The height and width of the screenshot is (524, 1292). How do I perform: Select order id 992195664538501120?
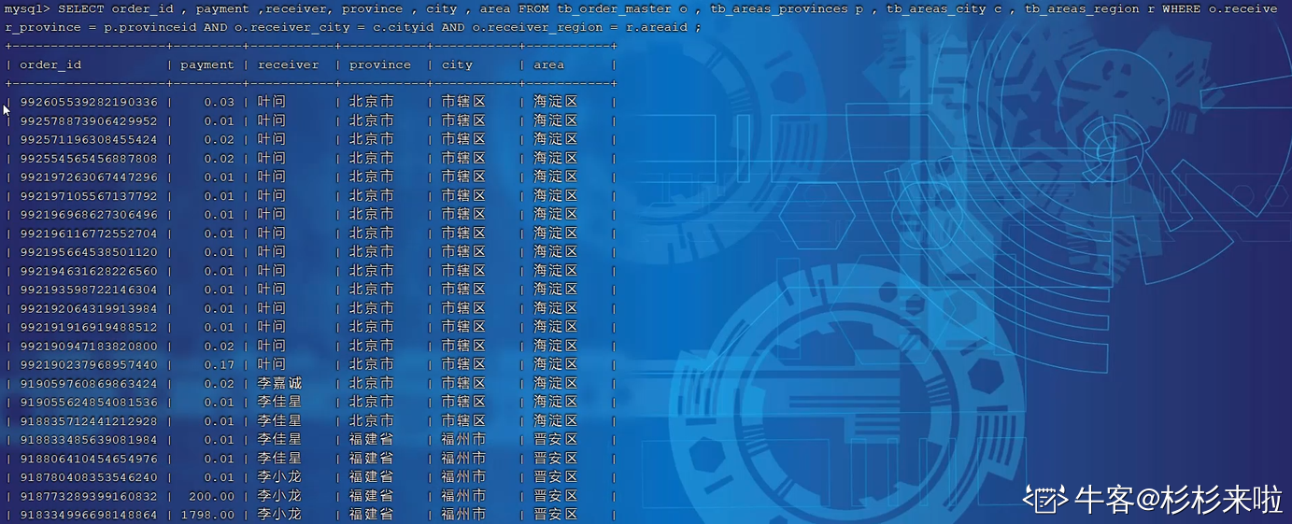tap(89, 252)
